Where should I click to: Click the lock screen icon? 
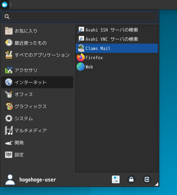tap(131, 179)
